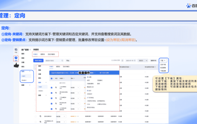Open the arrow dropdown next to 自定义

click(147, 61)
